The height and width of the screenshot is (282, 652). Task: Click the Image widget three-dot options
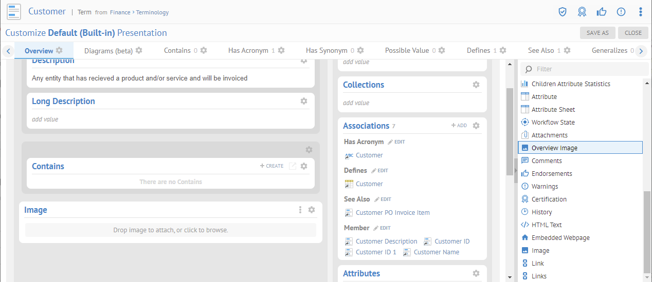point(300,210)
